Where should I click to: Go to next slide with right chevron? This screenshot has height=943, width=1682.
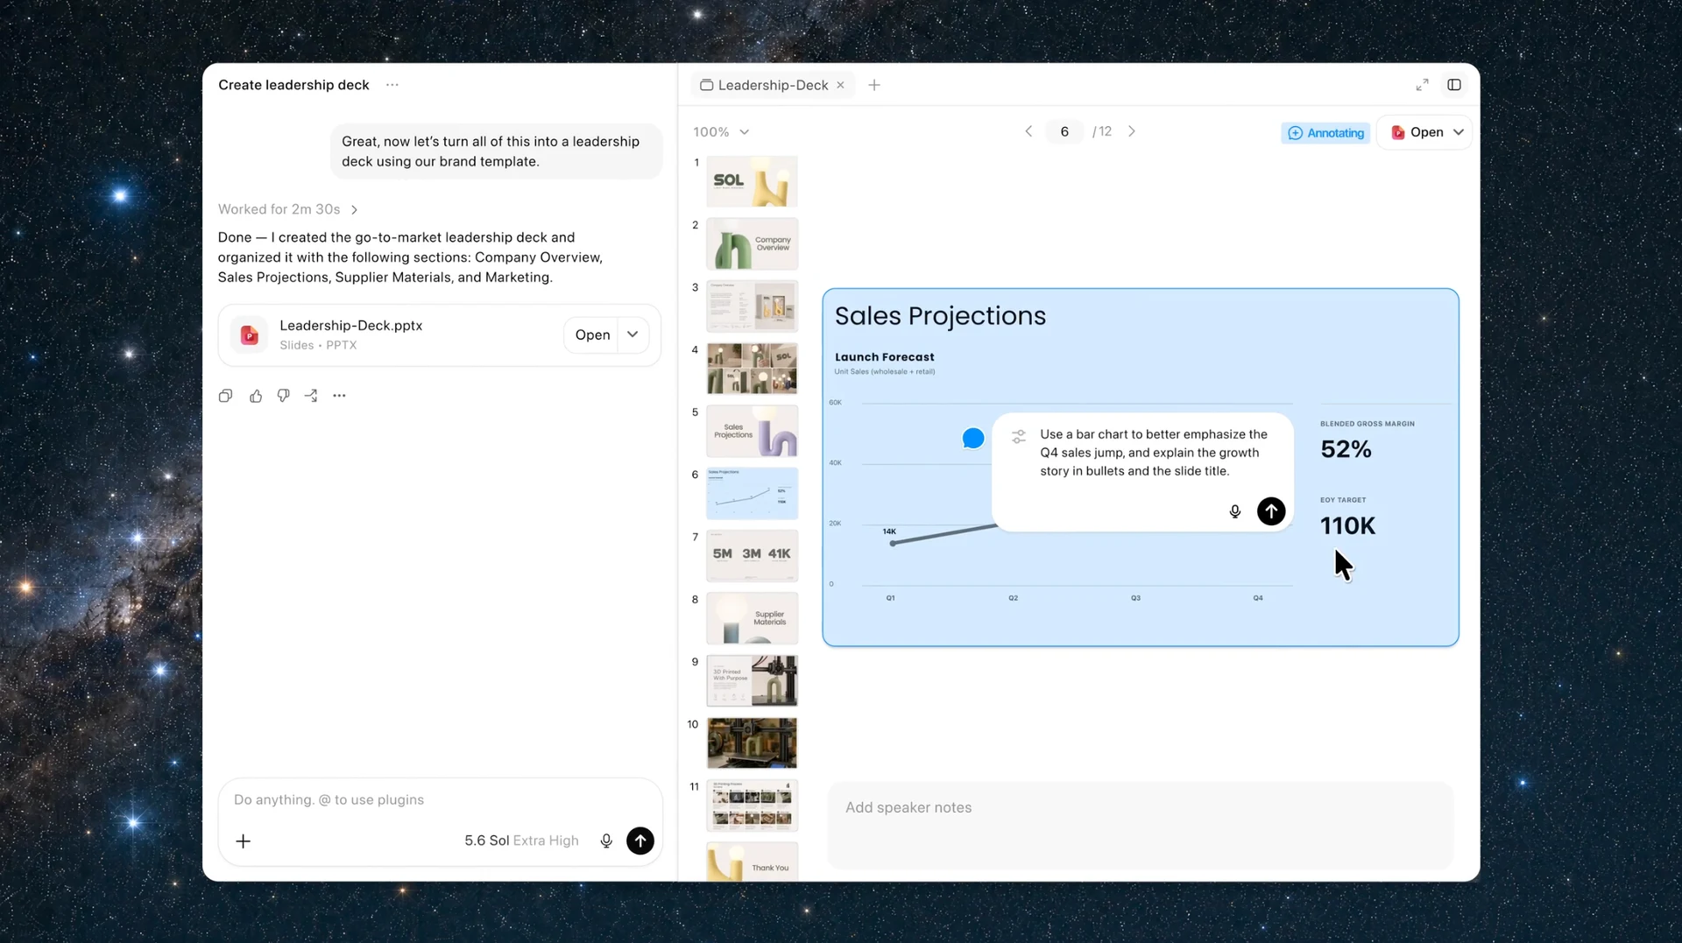coord(1132,131)
